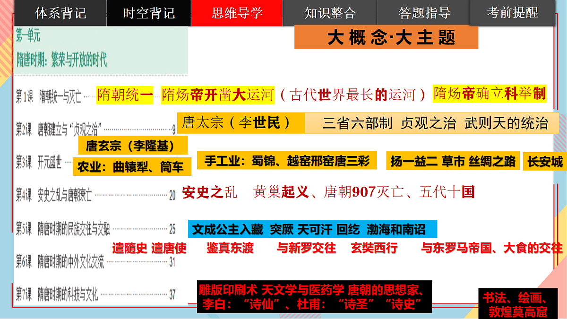This screenshot has height=319, width=567.
Task: Click the 与东罗马帝国、大食的交往 text
Action: [x=492, y=248]
